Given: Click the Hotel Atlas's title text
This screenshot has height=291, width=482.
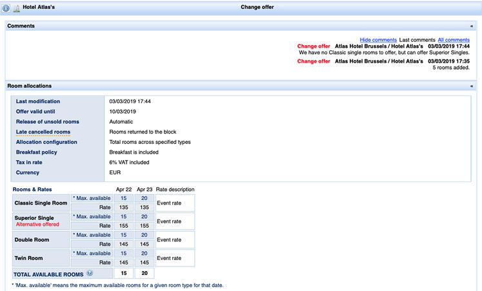Looking at the screenshot, I should (x=39, y=7).
